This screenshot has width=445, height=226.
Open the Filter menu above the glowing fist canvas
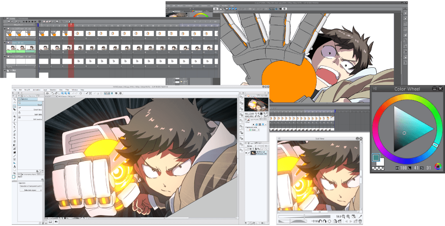pos(67,90)
